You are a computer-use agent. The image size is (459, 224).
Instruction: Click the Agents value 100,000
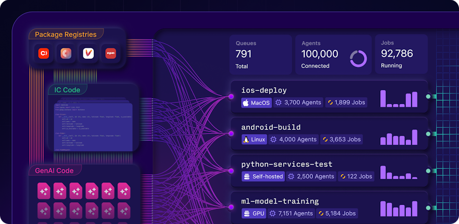pos(320,54)
